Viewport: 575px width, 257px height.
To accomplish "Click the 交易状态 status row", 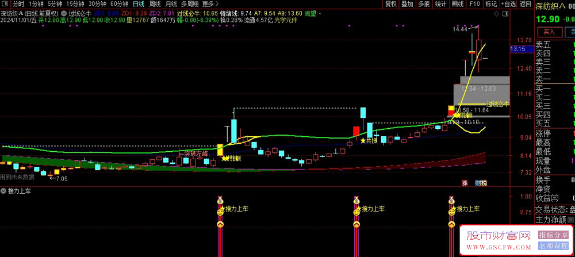I will point(555,210).
